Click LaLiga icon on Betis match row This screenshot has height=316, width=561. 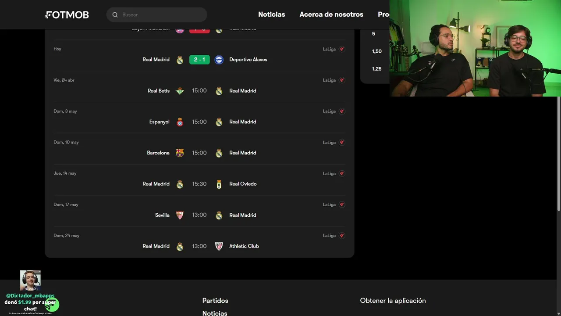point(342,80)
